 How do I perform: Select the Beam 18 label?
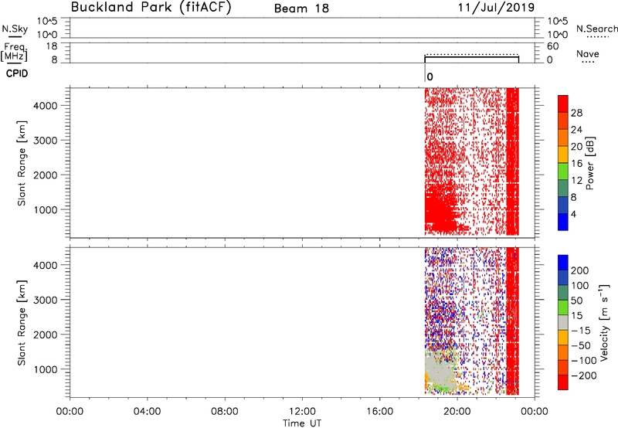point(301,8)
